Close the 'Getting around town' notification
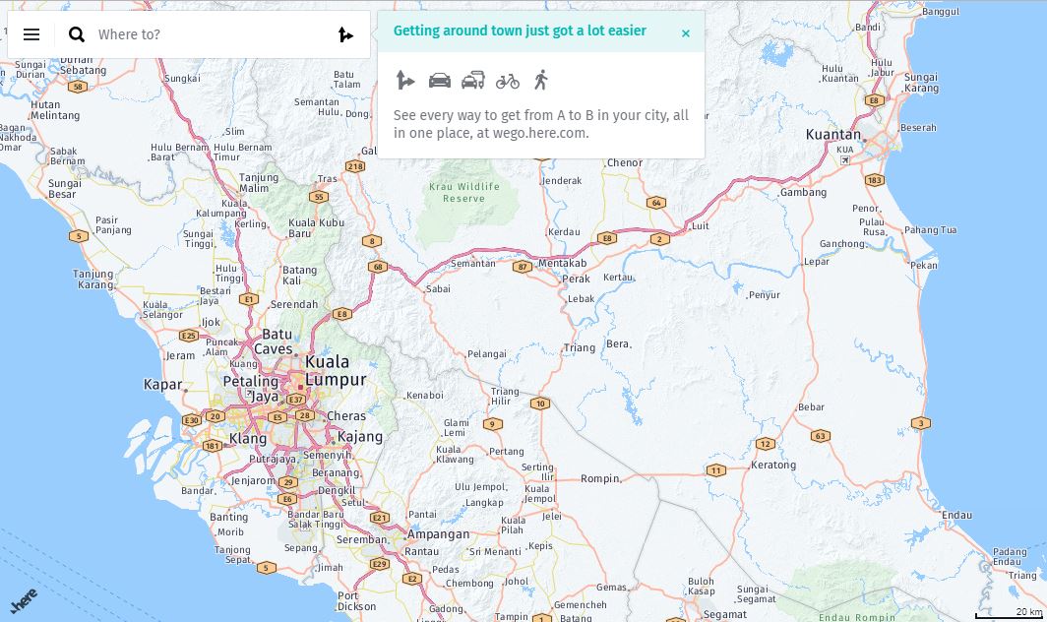1047x622 pixels. click(686, 33)
